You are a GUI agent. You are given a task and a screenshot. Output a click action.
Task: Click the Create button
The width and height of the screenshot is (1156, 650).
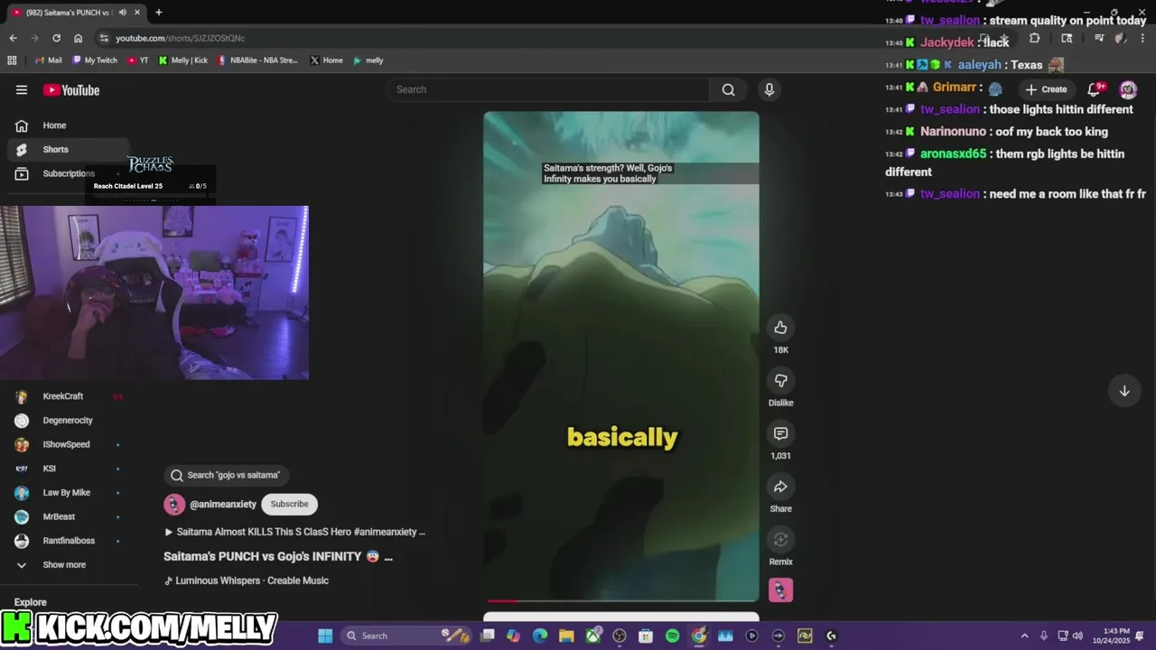[x=1046, y=89]
